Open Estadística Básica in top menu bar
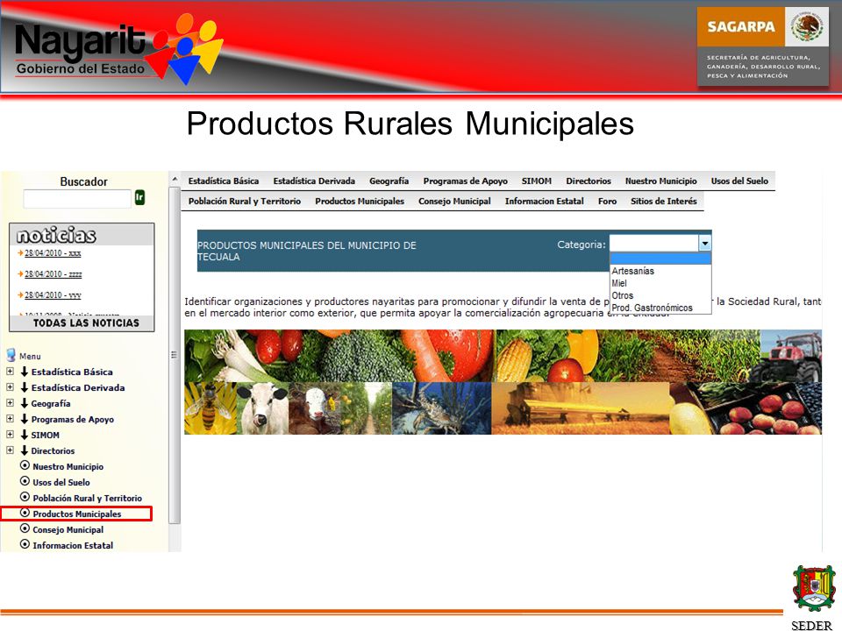This screenshot has height=631, width=842. coord(224,181)
